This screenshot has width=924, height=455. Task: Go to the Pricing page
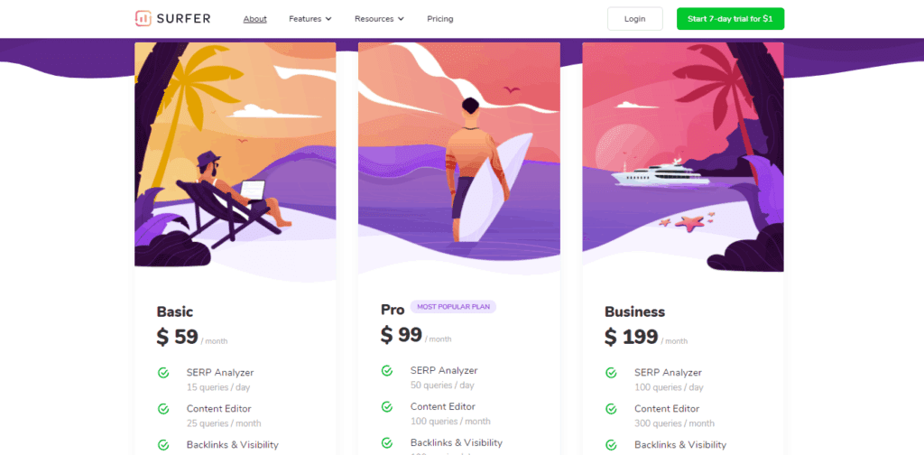[440, 19]
